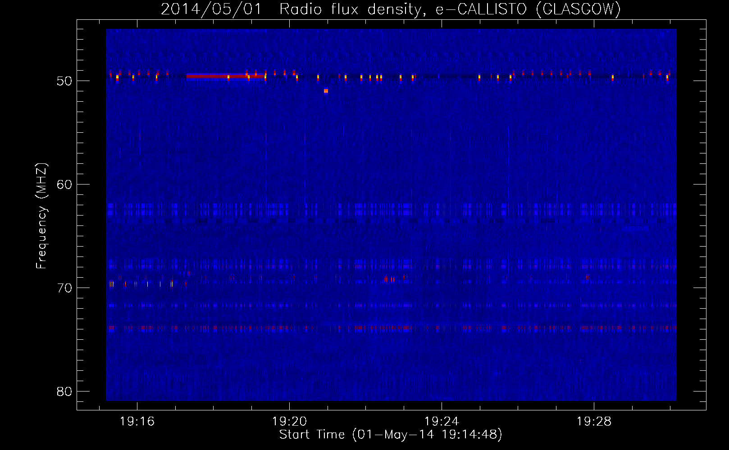This screenshot has height=450, width=729.
Task: Select the 'e-CALLISTO (GLASGOW)' title text
Action: point(528,9)
